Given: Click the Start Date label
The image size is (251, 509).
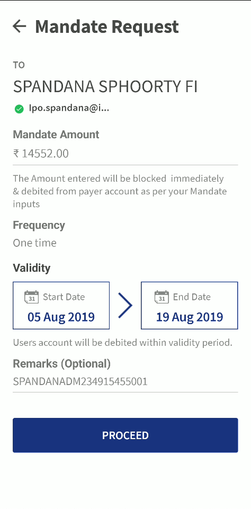Looking at the screenshot, I should tap(64, 297).
